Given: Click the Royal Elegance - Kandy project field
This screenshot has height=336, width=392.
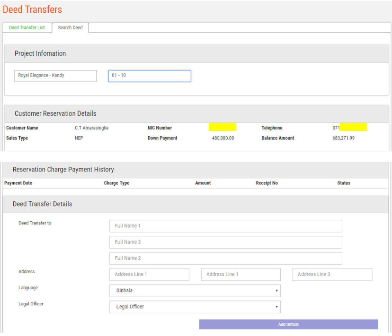Looking at the screenshot, I should pyautogui.click(x=55, y=76).
